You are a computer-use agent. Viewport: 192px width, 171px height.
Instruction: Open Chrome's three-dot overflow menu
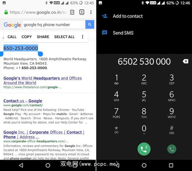(91, 12)
